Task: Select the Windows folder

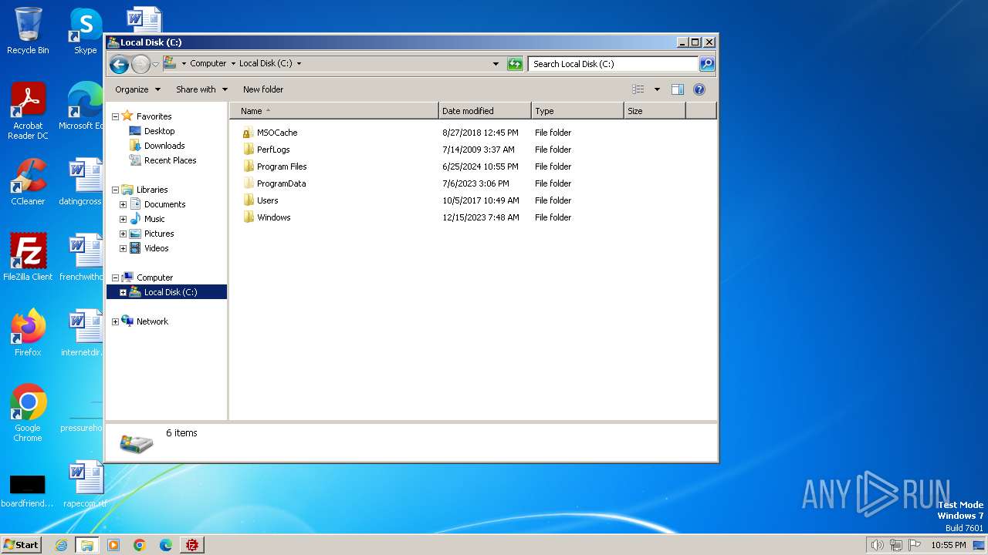Action: (273, 217)
